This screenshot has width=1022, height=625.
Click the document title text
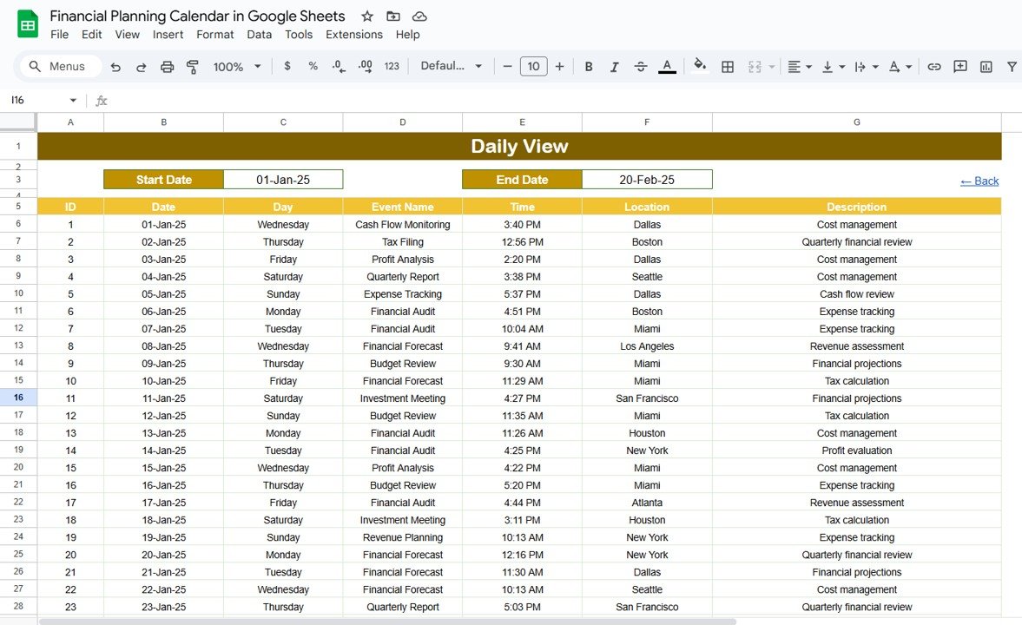pyautogui.click(x=197, y=16)
